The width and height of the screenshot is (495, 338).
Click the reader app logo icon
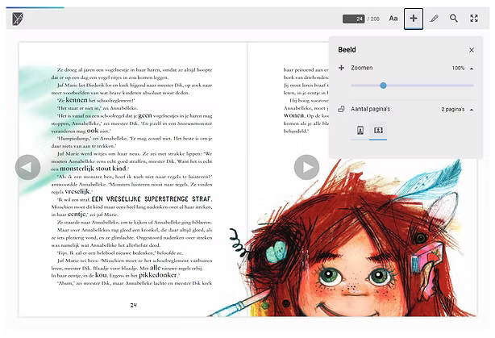coord(18,19)
